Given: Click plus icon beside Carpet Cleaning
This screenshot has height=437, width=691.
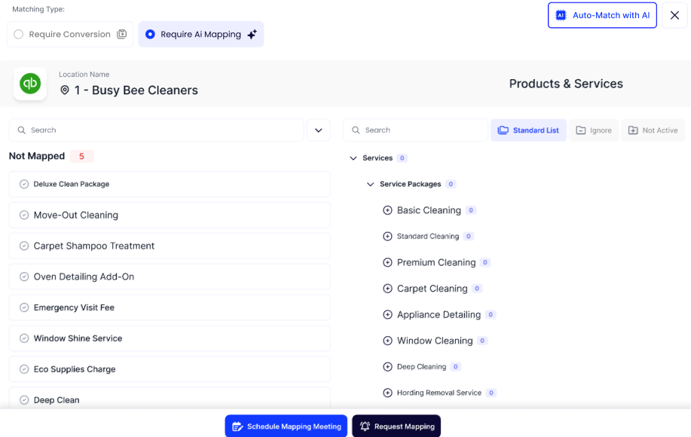Looking at the screenshot, I should coord(388,289).
